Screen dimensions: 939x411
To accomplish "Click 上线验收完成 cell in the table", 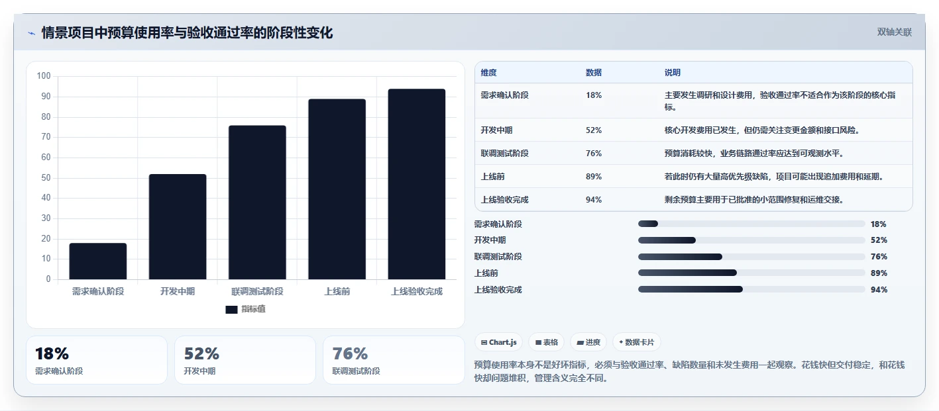I will pyautogui.click(x=505, y=200).
